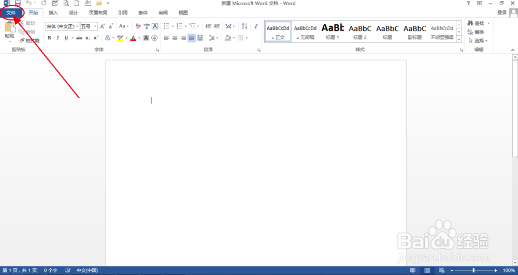Toggle italic formatting

(57, 38)
